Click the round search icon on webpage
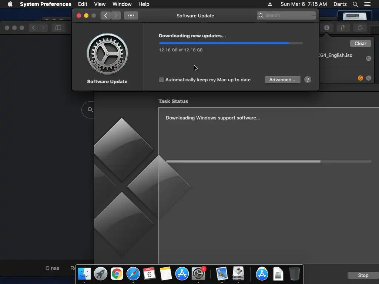This screenshot has width=379, height=284. pyautogui.click(x=90, y=109)
